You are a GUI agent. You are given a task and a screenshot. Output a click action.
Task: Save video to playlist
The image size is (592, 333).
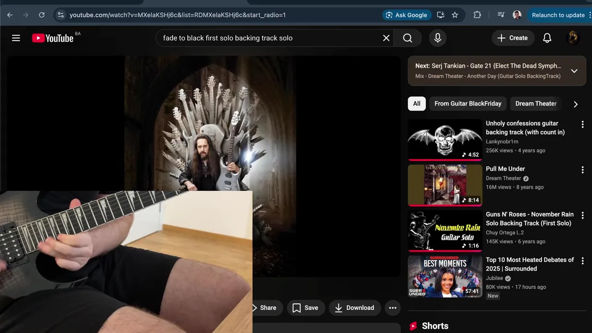pyautogui.click(x=306, y=308)
